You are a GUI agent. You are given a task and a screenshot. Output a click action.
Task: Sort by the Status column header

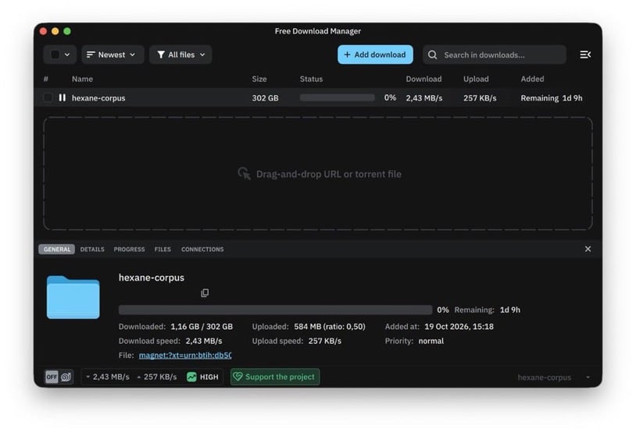point(311,79)
